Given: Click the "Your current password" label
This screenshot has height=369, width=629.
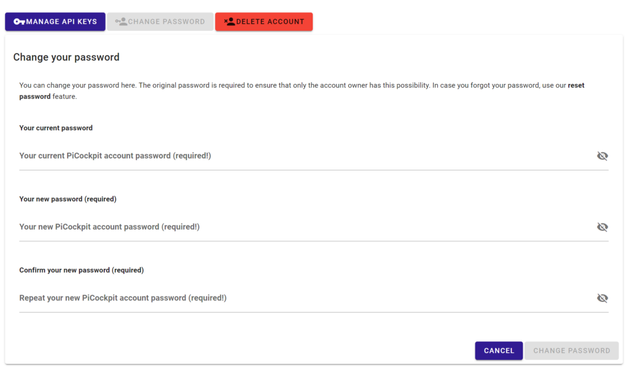Looking at the screenshot, I should point(56,128).
